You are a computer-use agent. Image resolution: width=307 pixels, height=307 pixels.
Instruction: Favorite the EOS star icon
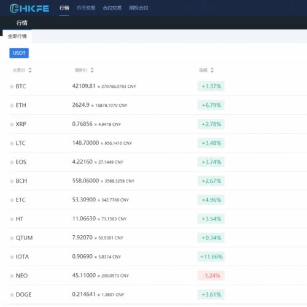click(12, 162)
